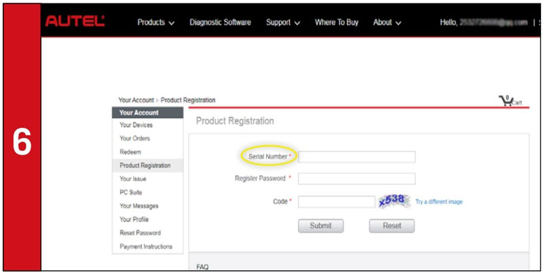Open Reset Password in sidebar
The height and width of the screenshot is (273, 543).
click(141, 233)
